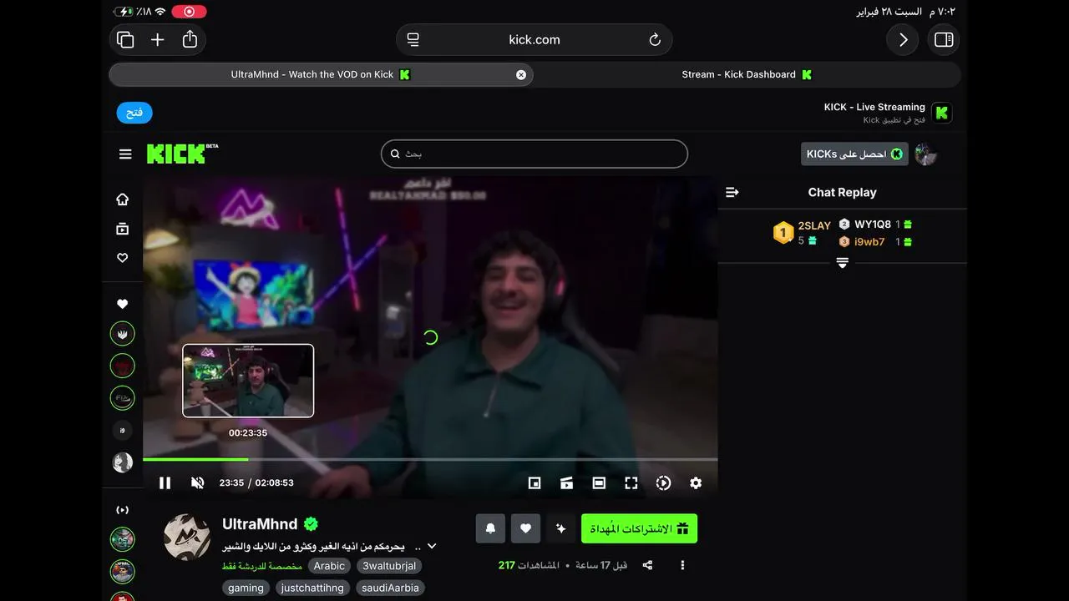Select the saudiAarbia tag
The height and width of the screenshot is (601, 1069).
tap(390, 588)
